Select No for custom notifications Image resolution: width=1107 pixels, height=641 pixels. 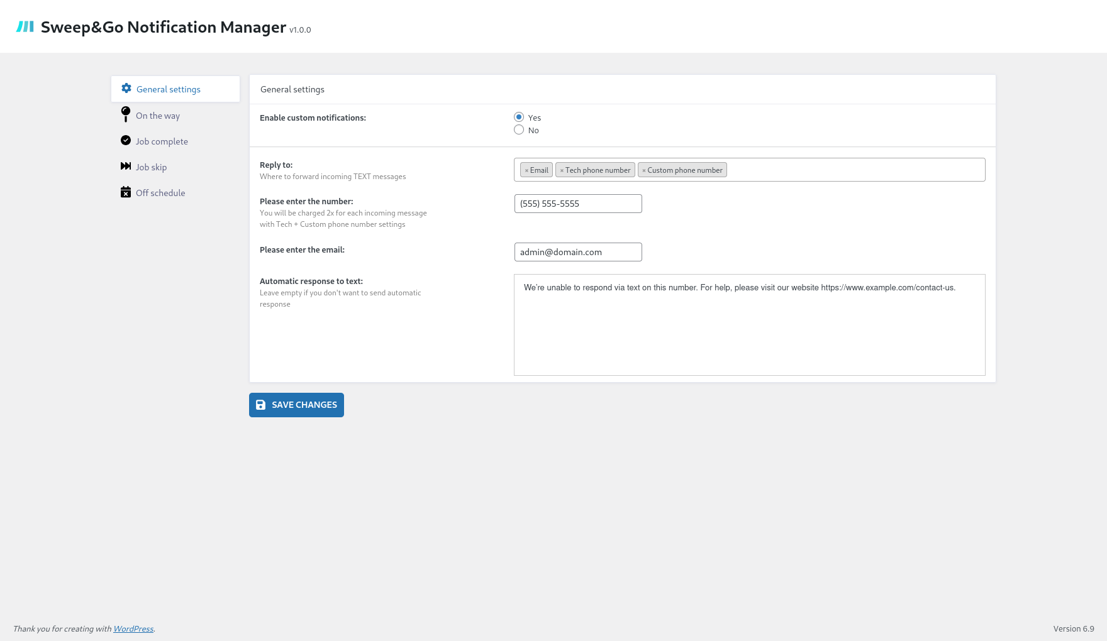click(x=519, y=130)
